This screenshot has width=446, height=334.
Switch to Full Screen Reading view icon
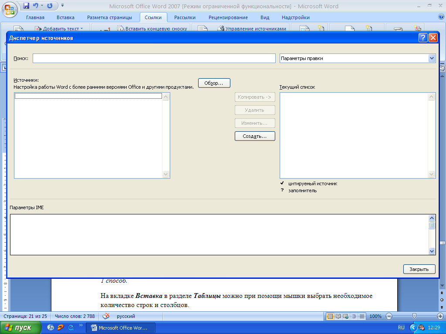(338, 316)
